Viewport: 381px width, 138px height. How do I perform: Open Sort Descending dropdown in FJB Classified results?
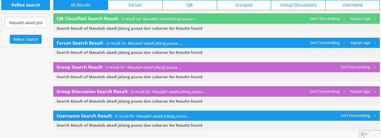point(327,19)
